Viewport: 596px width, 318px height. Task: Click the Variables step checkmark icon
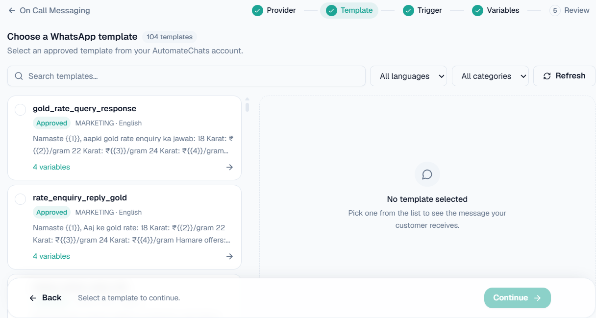coord(477,10)
